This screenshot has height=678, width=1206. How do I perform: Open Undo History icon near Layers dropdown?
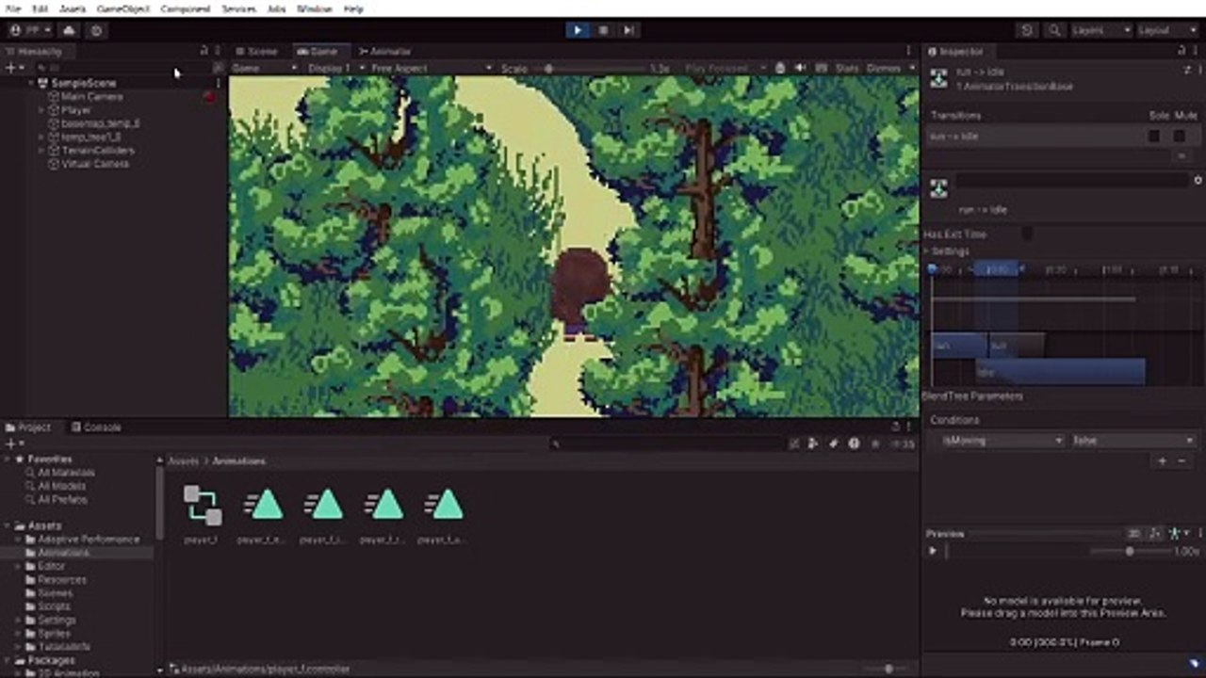point(1027,30)
